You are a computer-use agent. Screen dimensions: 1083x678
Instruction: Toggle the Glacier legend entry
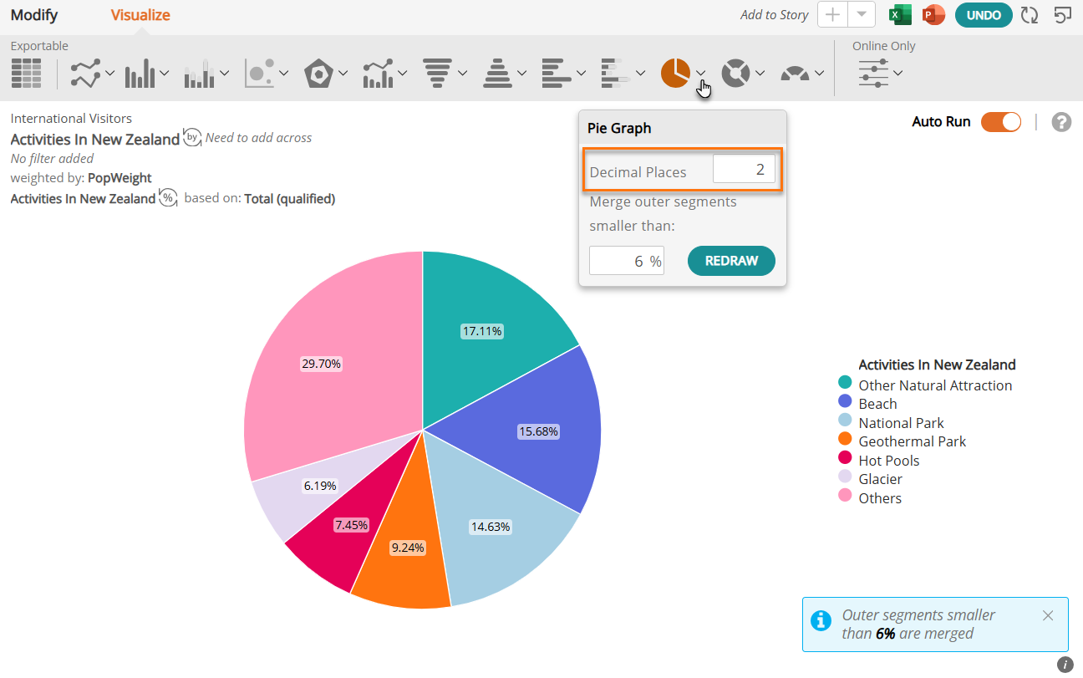click(870, 479)
